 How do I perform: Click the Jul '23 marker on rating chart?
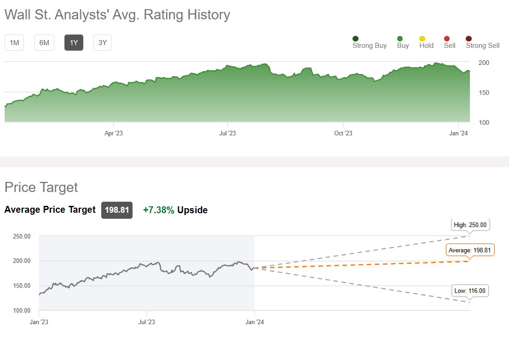tap(227, 133)
